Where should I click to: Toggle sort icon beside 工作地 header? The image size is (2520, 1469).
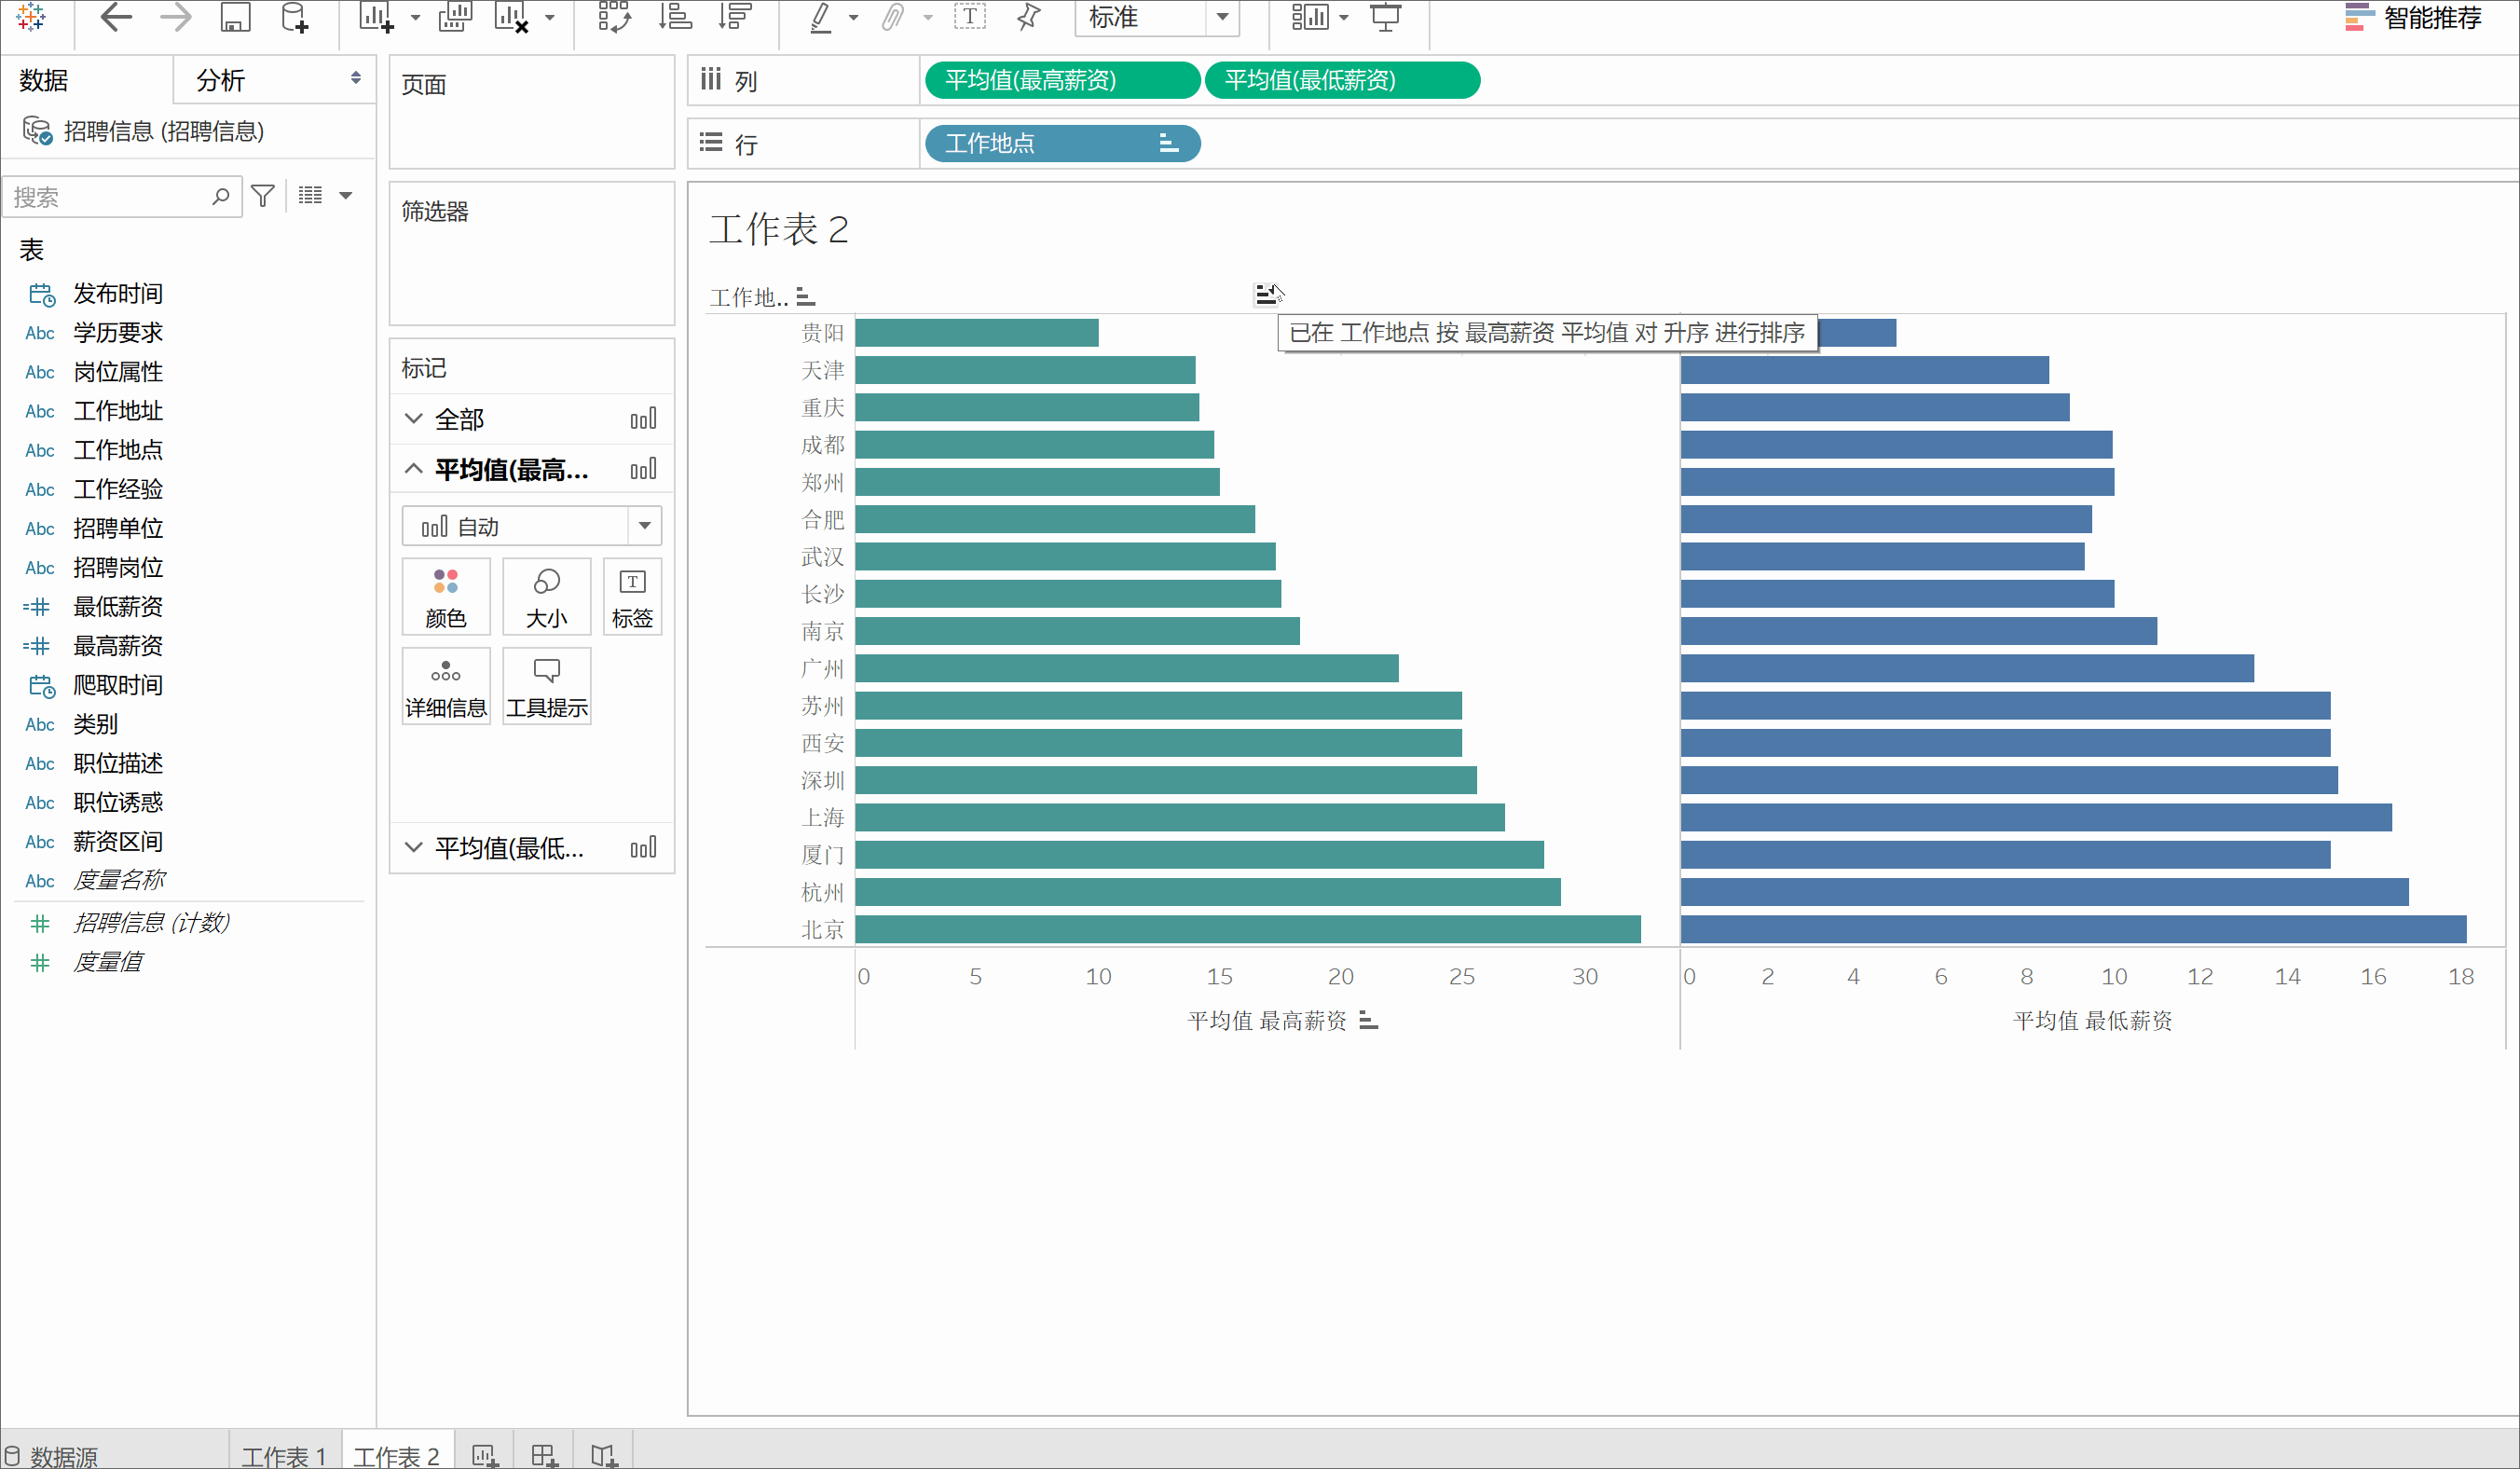pos(806,297)
